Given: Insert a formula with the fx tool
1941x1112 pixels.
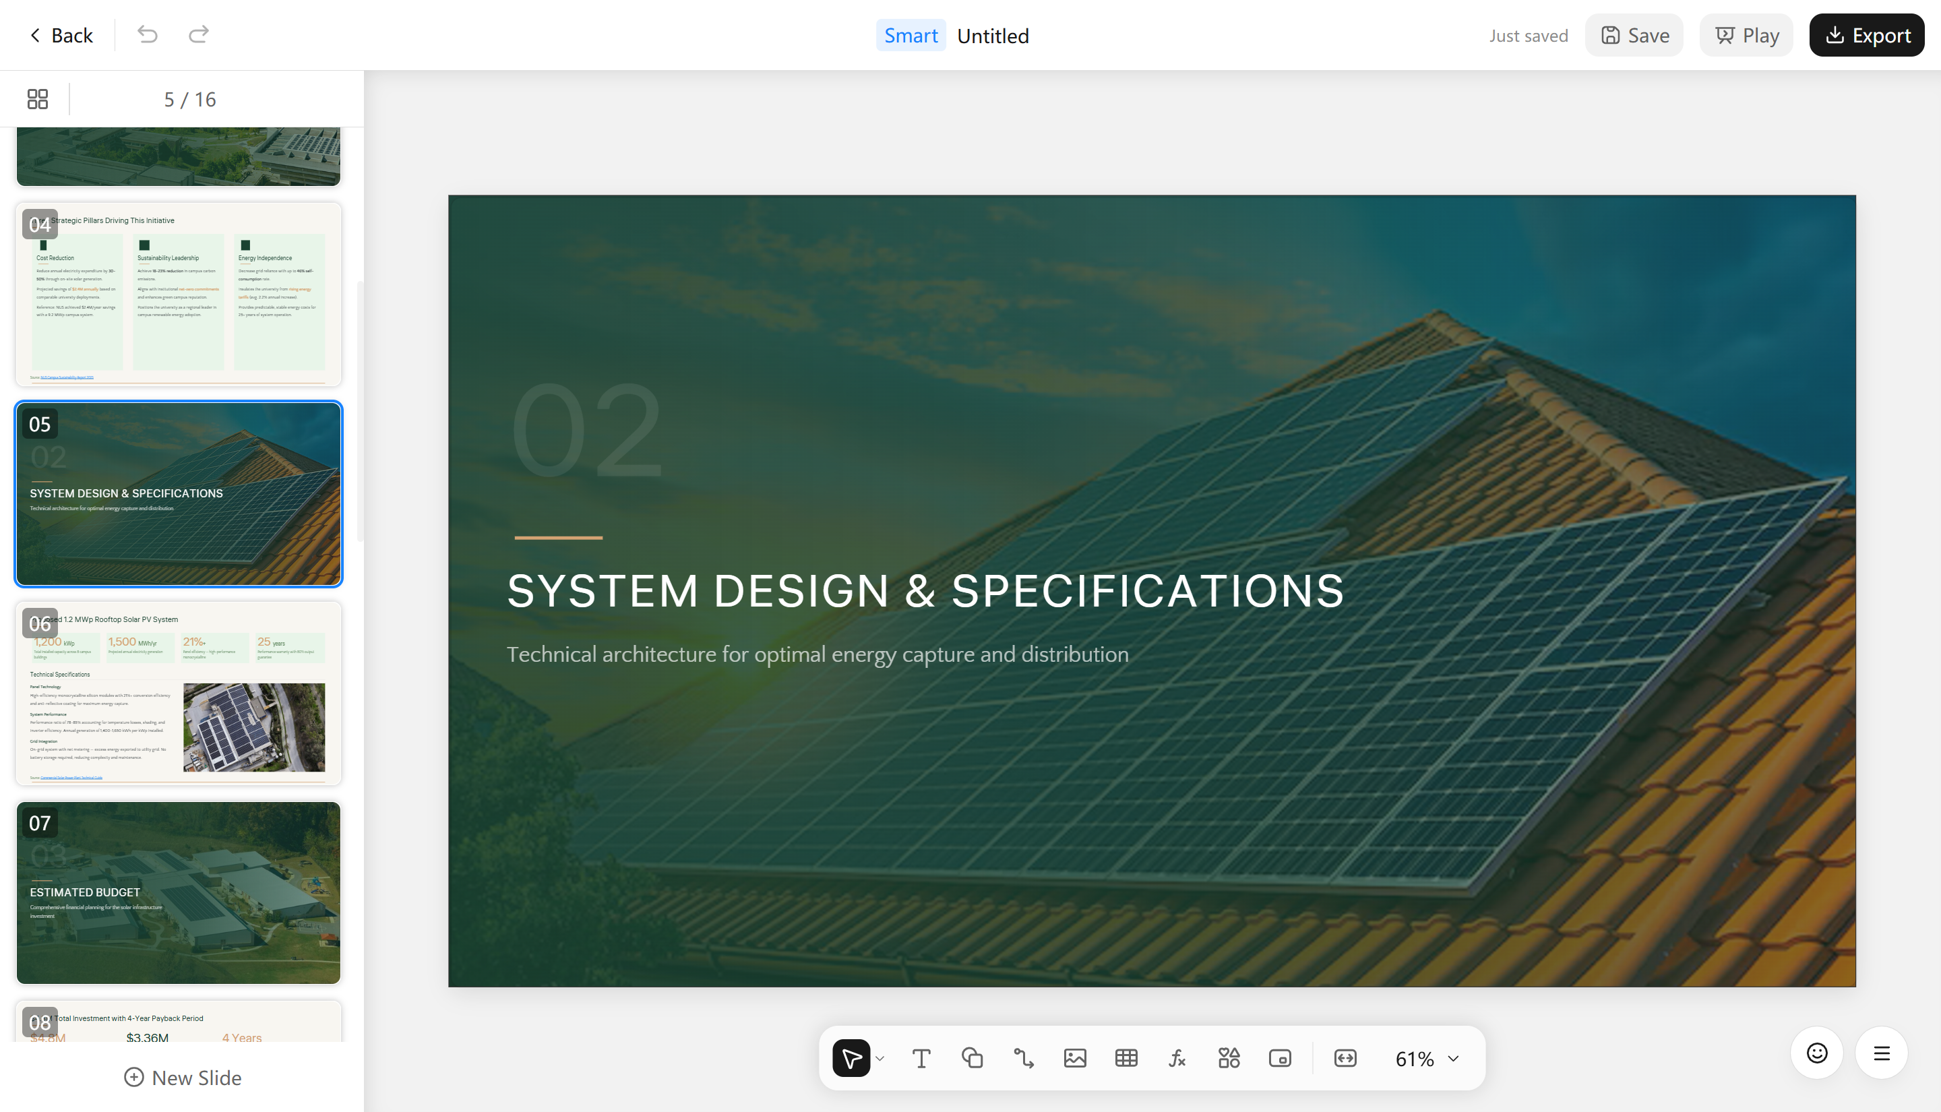Looking at the screenshot, I should coord(1177,1058).
